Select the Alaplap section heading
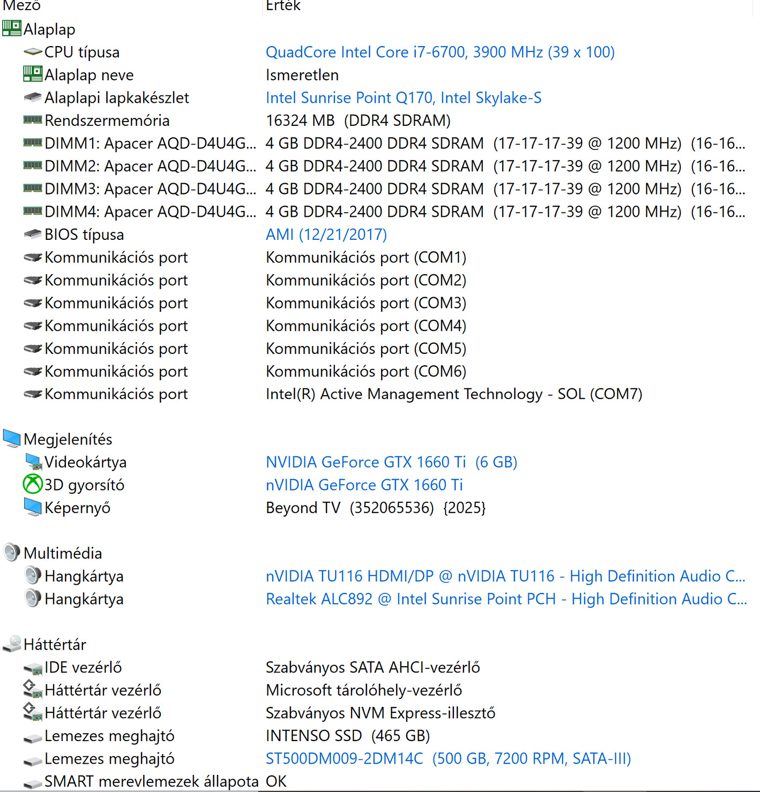 [49, 29]
